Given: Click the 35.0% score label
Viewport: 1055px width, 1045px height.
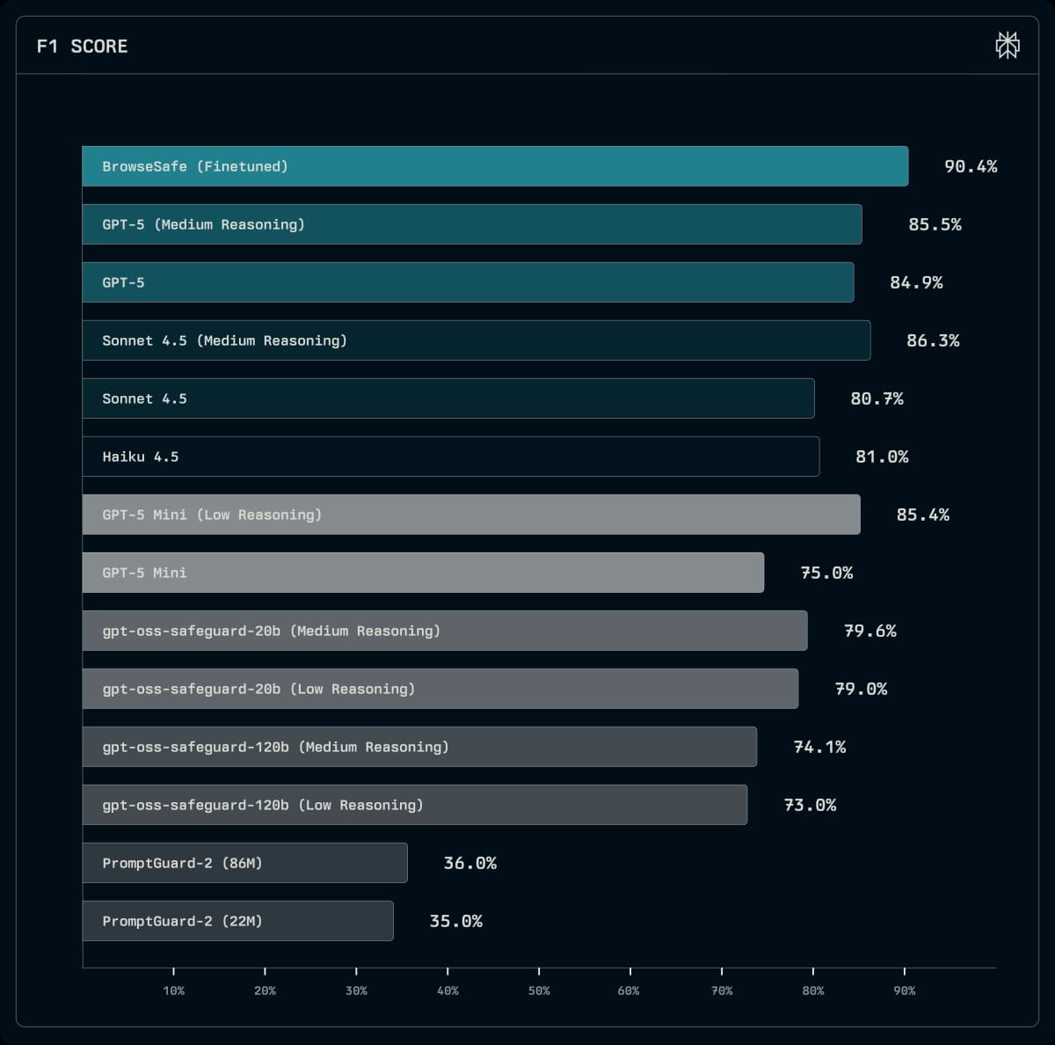Looking at the screenshot, I should click(x=456, y=921).
